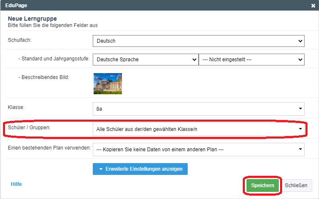Save the group with the Speichern button
Viewport: 319px width, 199px height.
pos(262,185)
